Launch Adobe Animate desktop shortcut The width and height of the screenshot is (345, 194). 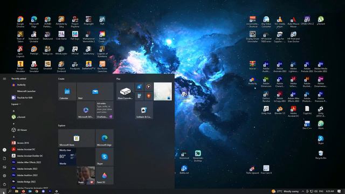tap(280, 67)
